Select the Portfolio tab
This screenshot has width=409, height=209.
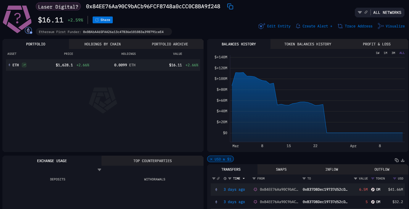(x=36, y=44)
